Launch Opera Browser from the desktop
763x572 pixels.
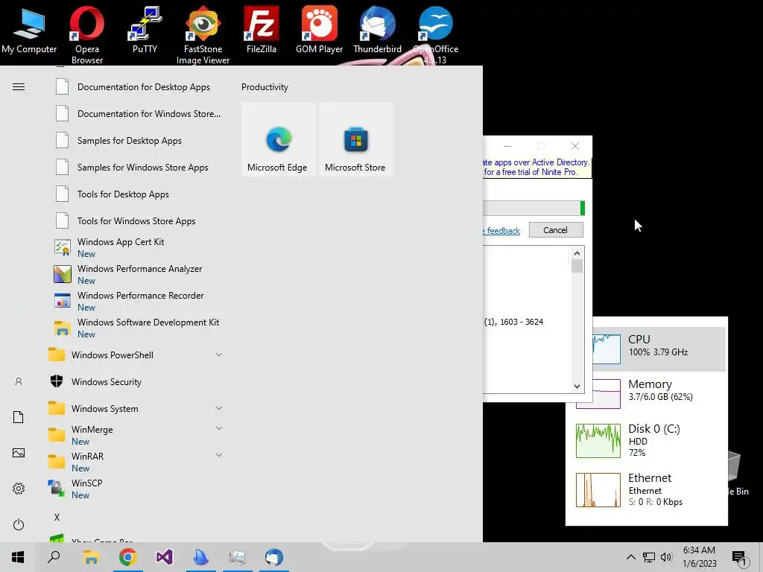coord(87,34)
